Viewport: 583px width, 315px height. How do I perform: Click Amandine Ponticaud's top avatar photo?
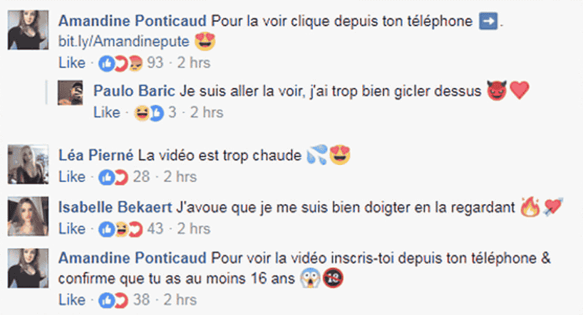tap(29, 30)
